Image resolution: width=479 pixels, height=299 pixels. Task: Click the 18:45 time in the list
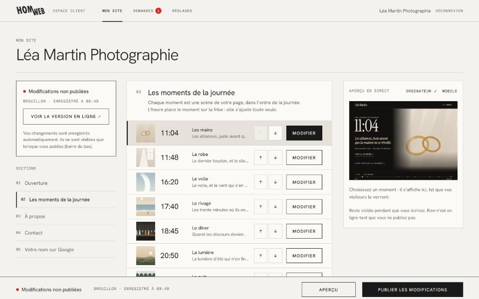click(170, 231)
